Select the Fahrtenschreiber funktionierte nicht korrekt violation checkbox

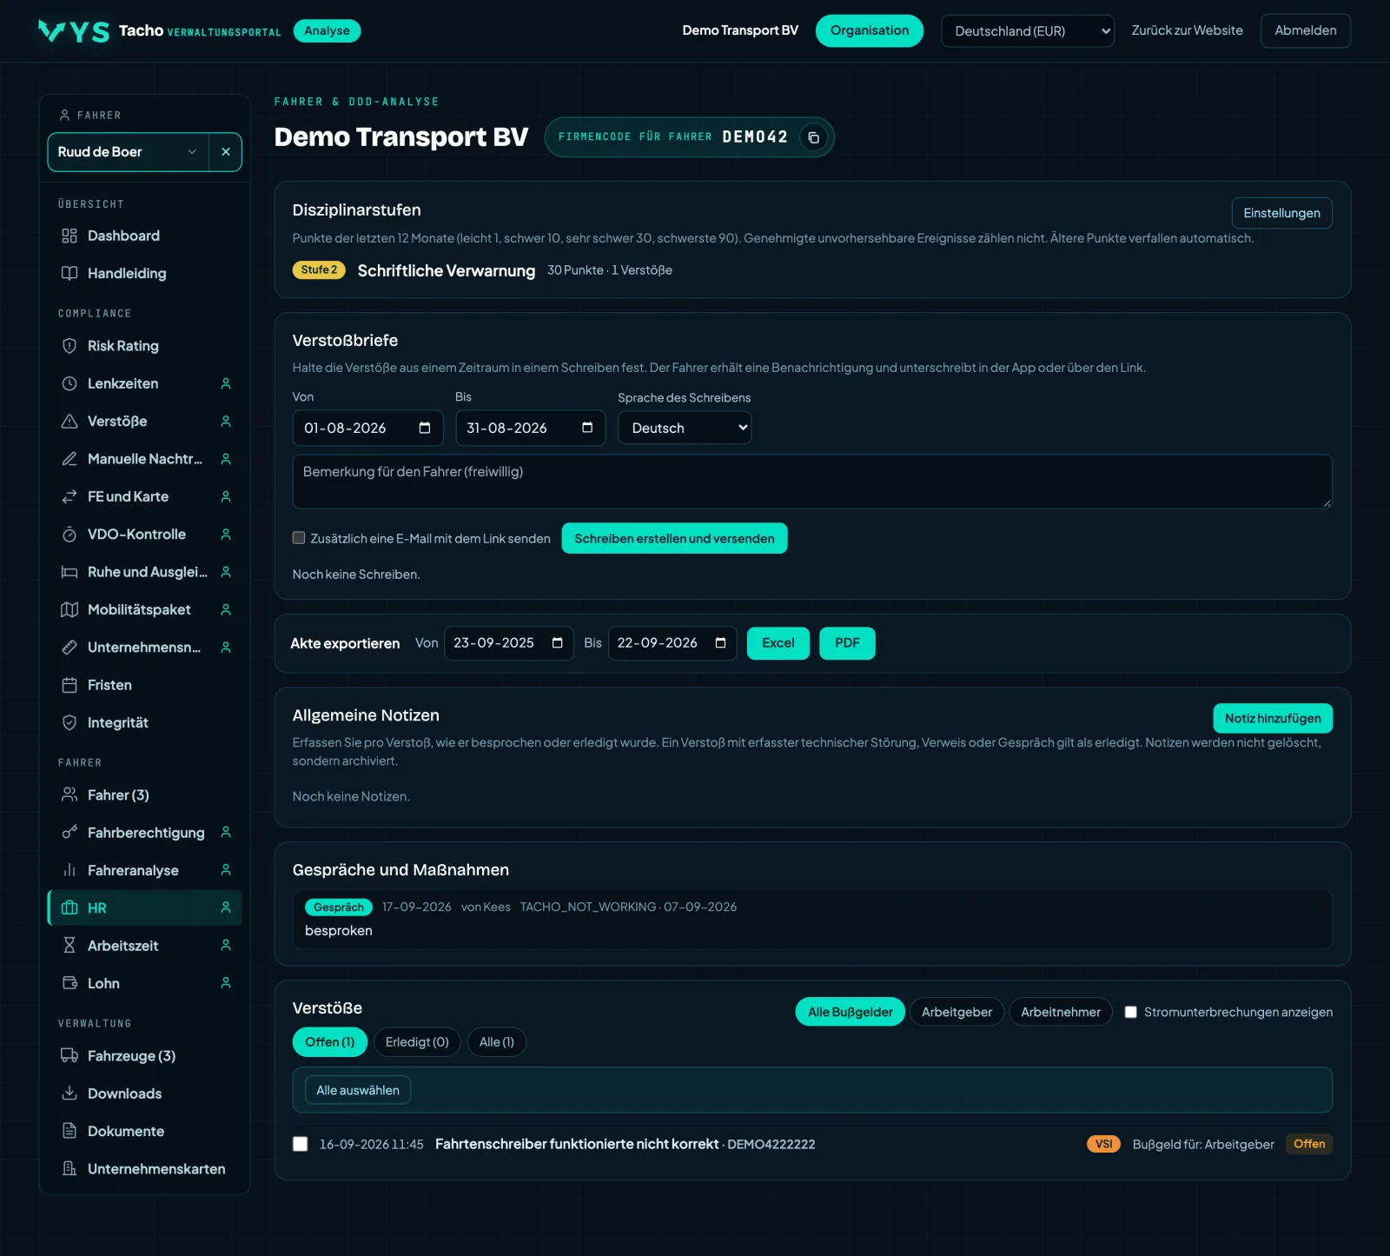point(301,1144)
